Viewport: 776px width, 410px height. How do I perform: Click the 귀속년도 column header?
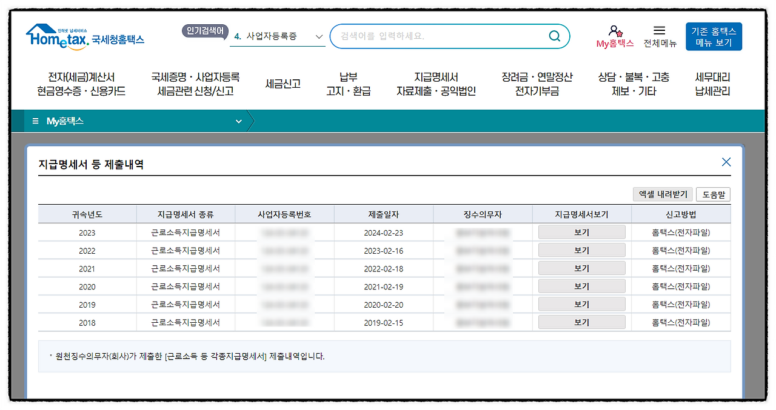click(x=87, y=214)
